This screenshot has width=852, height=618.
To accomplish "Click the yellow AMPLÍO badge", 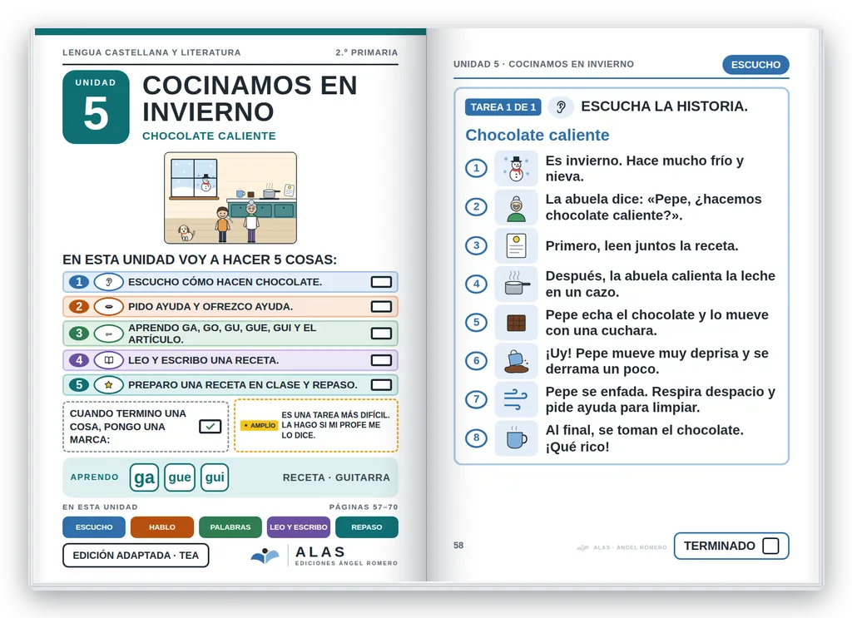I will 260,425.
